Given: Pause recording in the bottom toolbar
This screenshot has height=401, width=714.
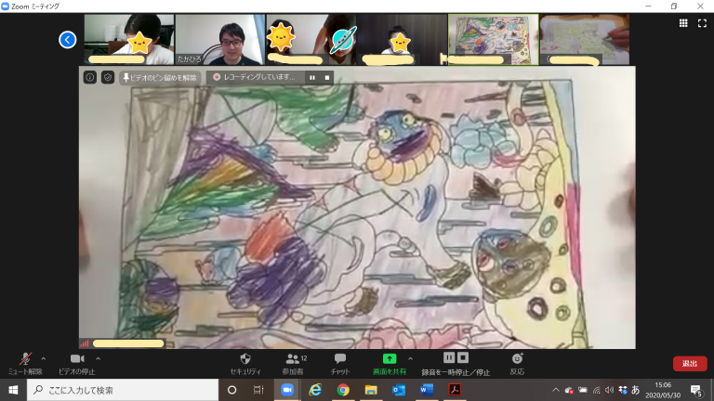Looking at the screenshot, I should pos(449,357).
